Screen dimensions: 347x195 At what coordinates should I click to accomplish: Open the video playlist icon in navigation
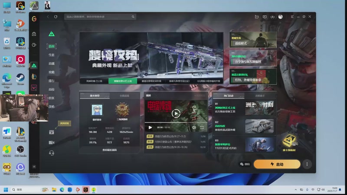point(51,133)
